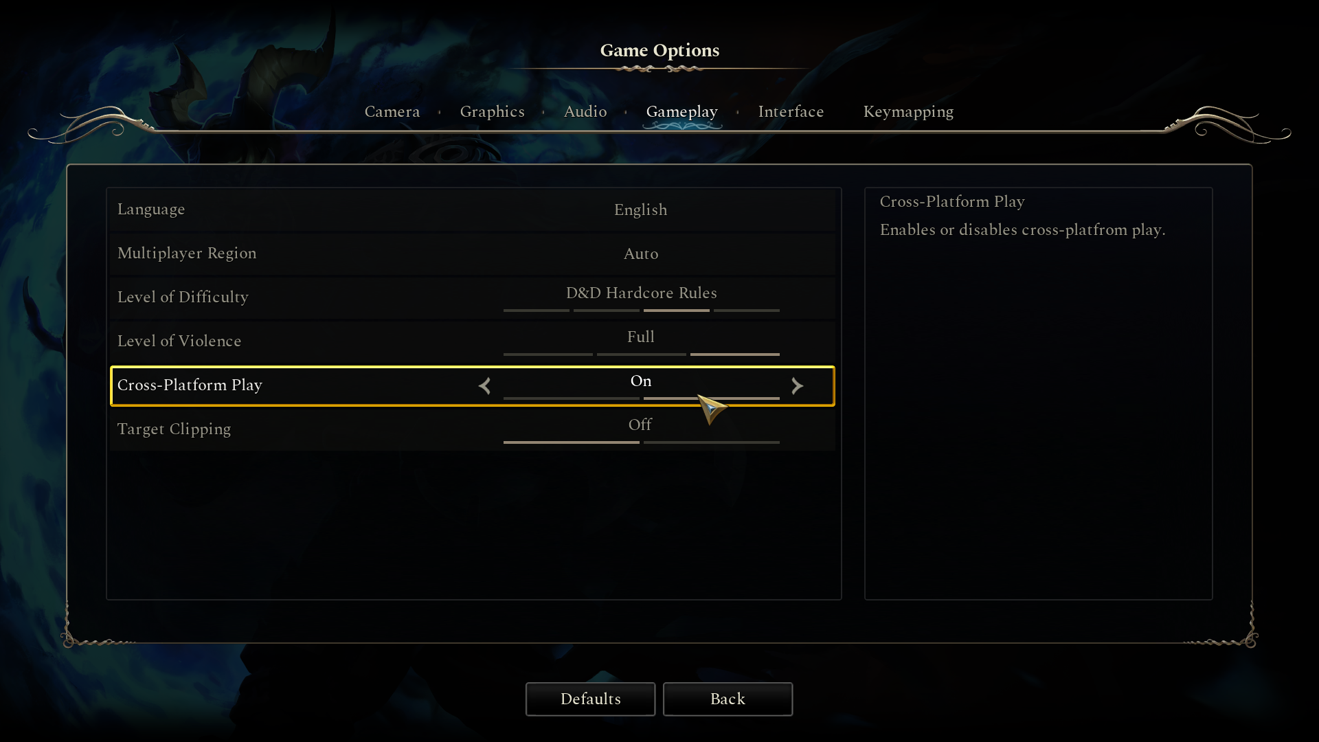Change the D&D Hardcore Rules difficulty value
This screenshot has height=742, width=1319.
[x=642, y=293]
